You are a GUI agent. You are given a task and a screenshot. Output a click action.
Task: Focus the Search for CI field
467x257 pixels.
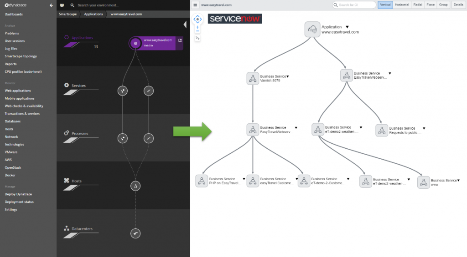(354, 5)
